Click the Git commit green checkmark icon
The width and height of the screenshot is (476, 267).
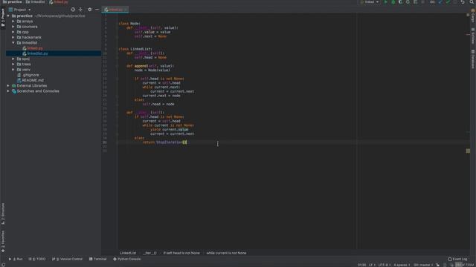448,2
